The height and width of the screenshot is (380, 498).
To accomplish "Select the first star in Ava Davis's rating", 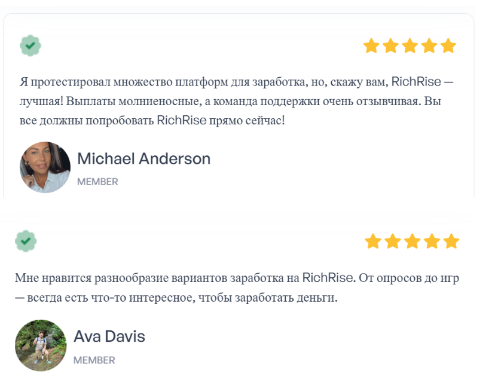I will point(373,241).
